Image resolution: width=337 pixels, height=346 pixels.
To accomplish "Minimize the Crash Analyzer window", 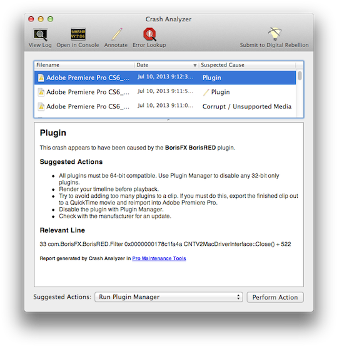I will [x=41, y=19].
